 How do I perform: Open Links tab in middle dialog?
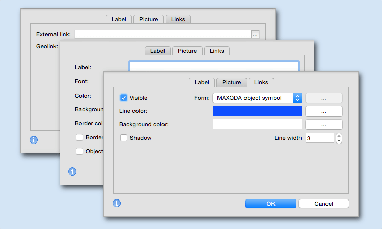coord(216,51)
